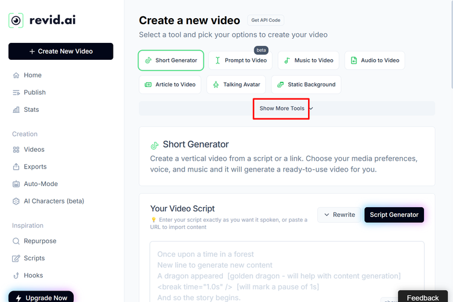This screenshot has height=302, width=453.
Task: Click the TikTok icon beside the Short Generator heading
Action: [x=155, y=146]
